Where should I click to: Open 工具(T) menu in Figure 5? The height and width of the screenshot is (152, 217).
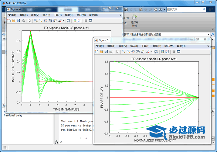(145, 46)
